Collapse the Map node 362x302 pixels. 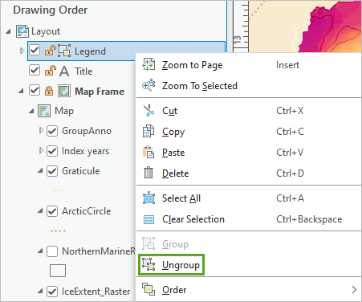coord(31,111)
